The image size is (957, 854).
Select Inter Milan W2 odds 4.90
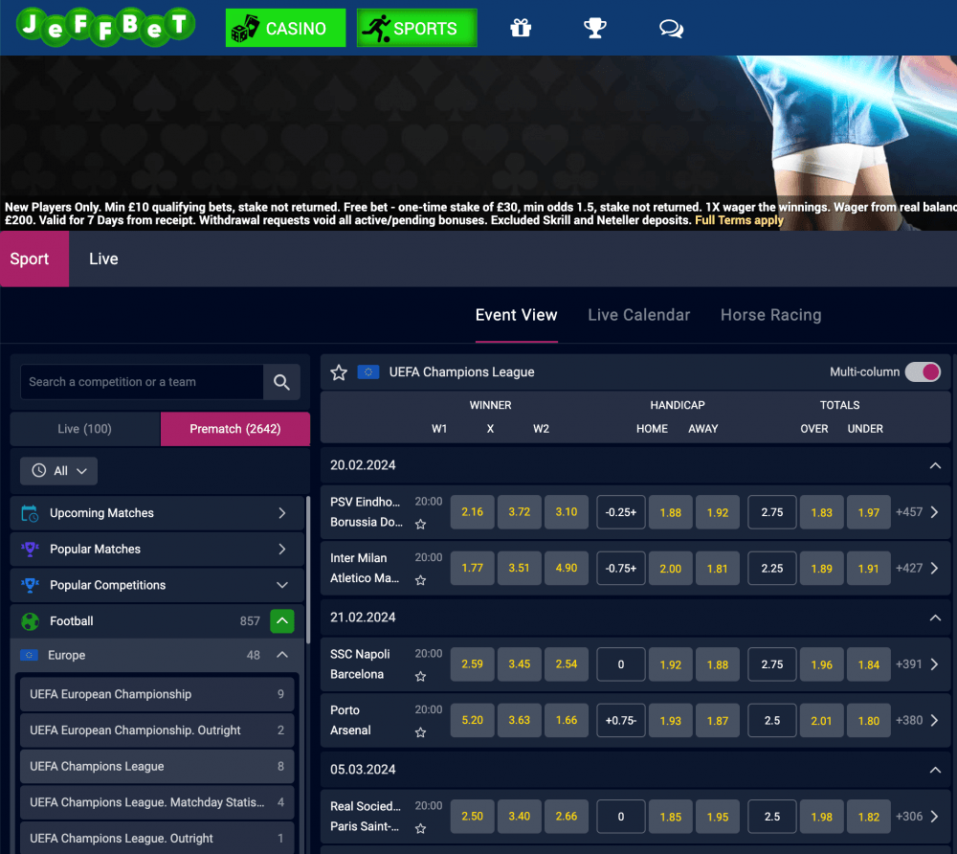[567, 569]
